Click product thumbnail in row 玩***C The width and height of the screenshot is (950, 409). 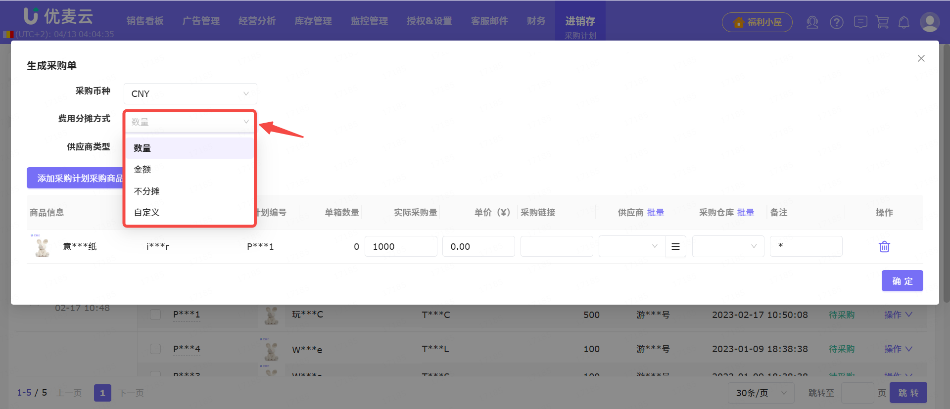tap(271, 315)
